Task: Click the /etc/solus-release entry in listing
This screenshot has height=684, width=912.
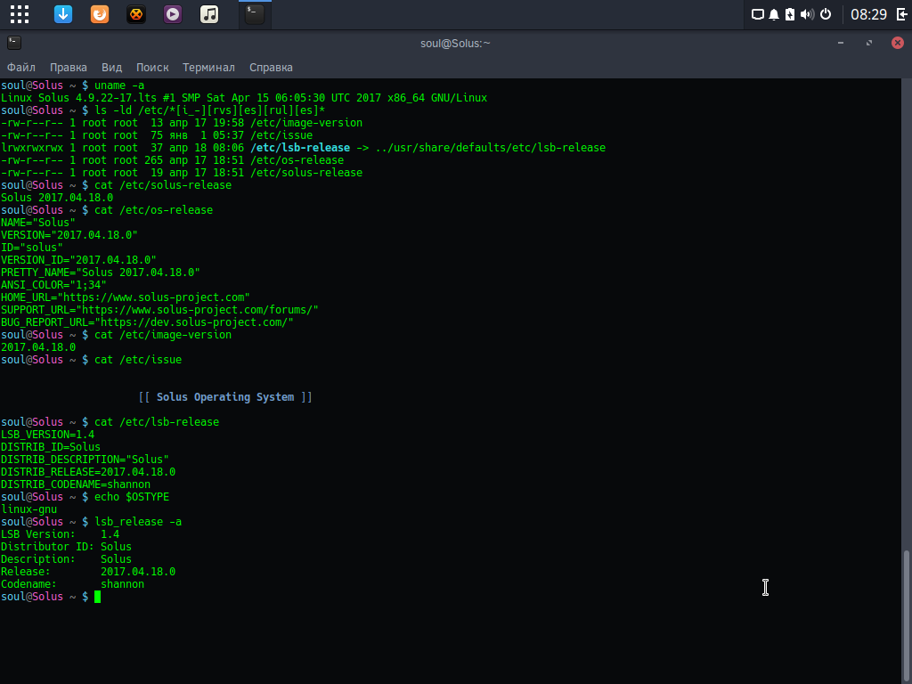Action: pyautogui.click(x=306, y=173)
